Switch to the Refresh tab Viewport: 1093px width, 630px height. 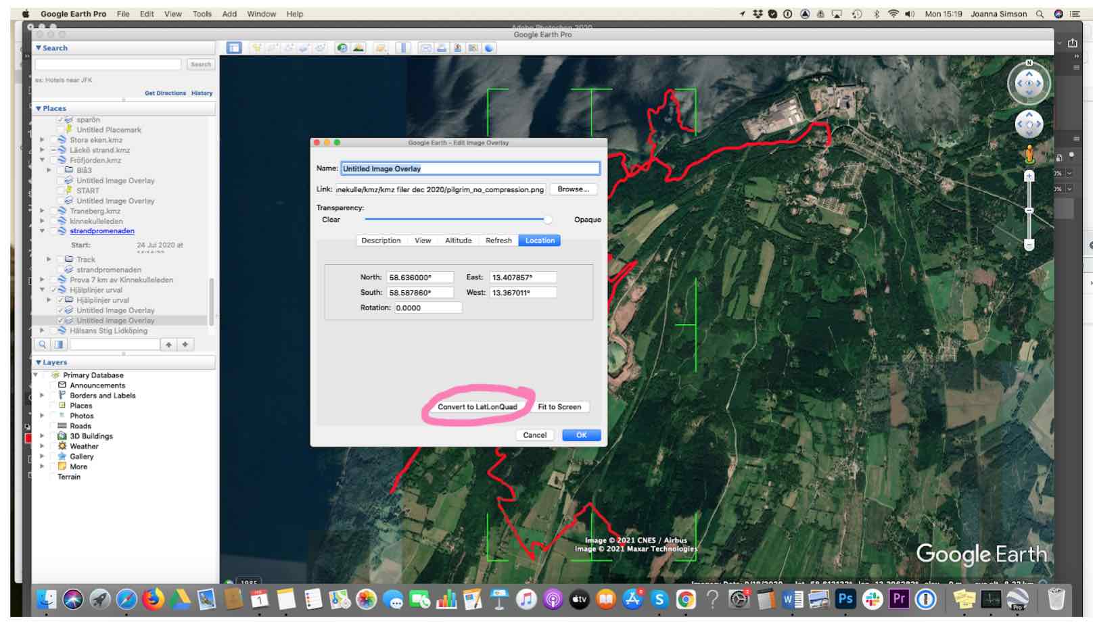(498, 241)
